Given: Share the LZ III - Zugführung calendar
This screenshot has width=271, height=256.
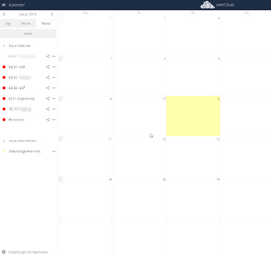Looking at the screenshot, I should 48,98.
